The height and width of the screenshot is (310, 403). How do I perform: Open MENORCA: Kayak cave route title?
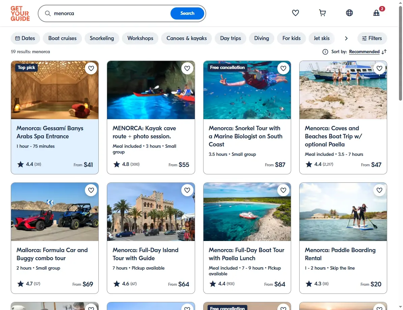coord(144,132)
